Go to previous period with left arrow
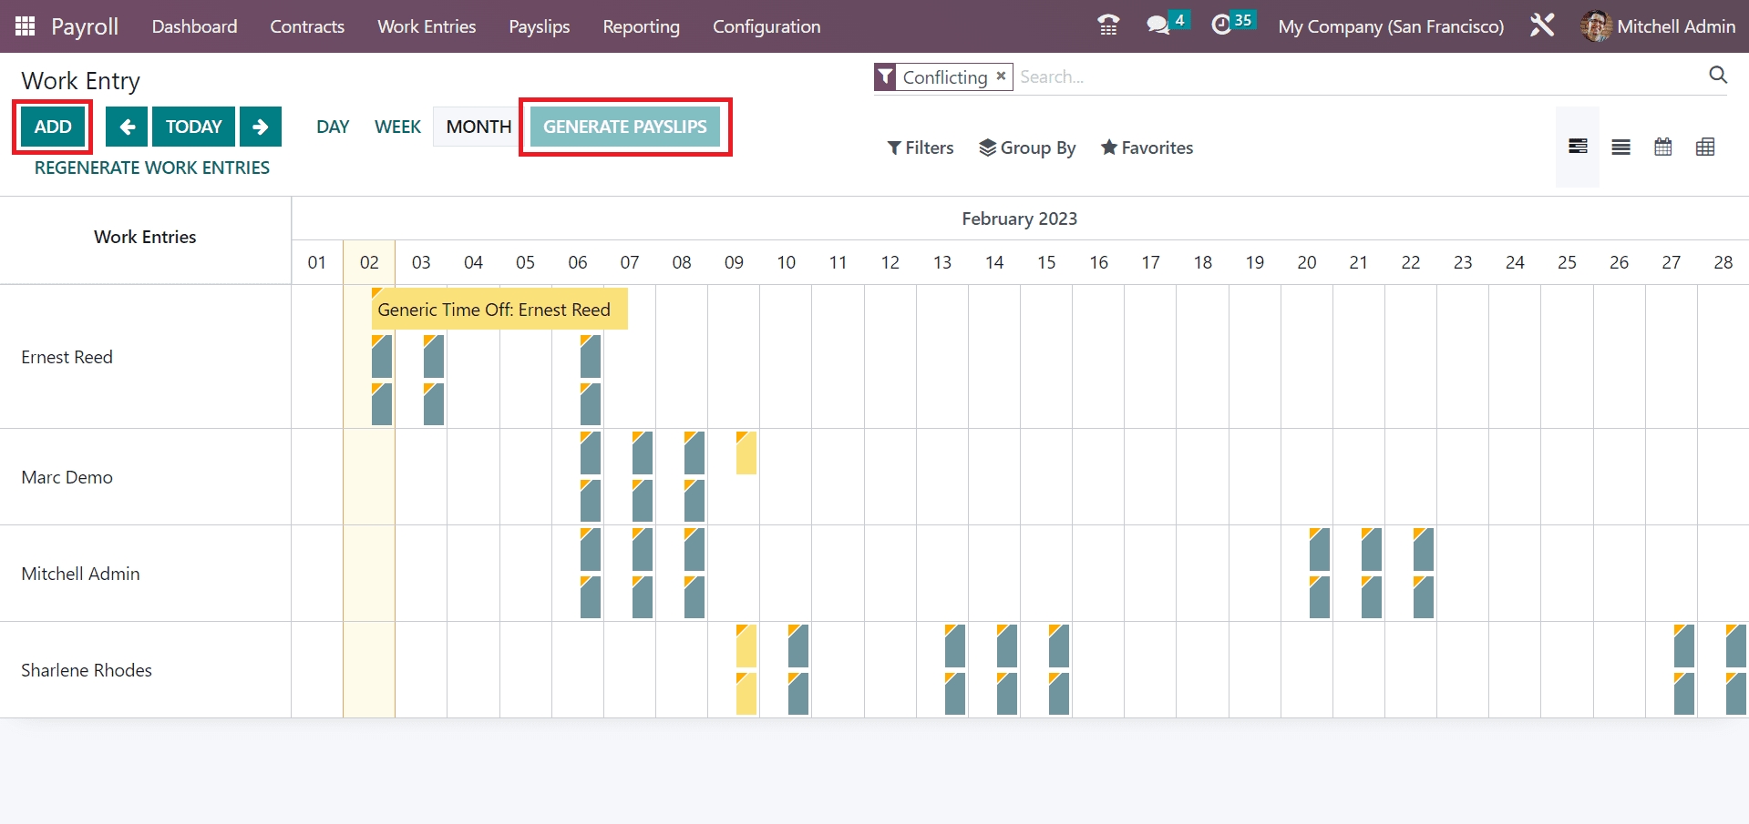1749x824 pixels. pyautogui.click(x=127, y=127)
